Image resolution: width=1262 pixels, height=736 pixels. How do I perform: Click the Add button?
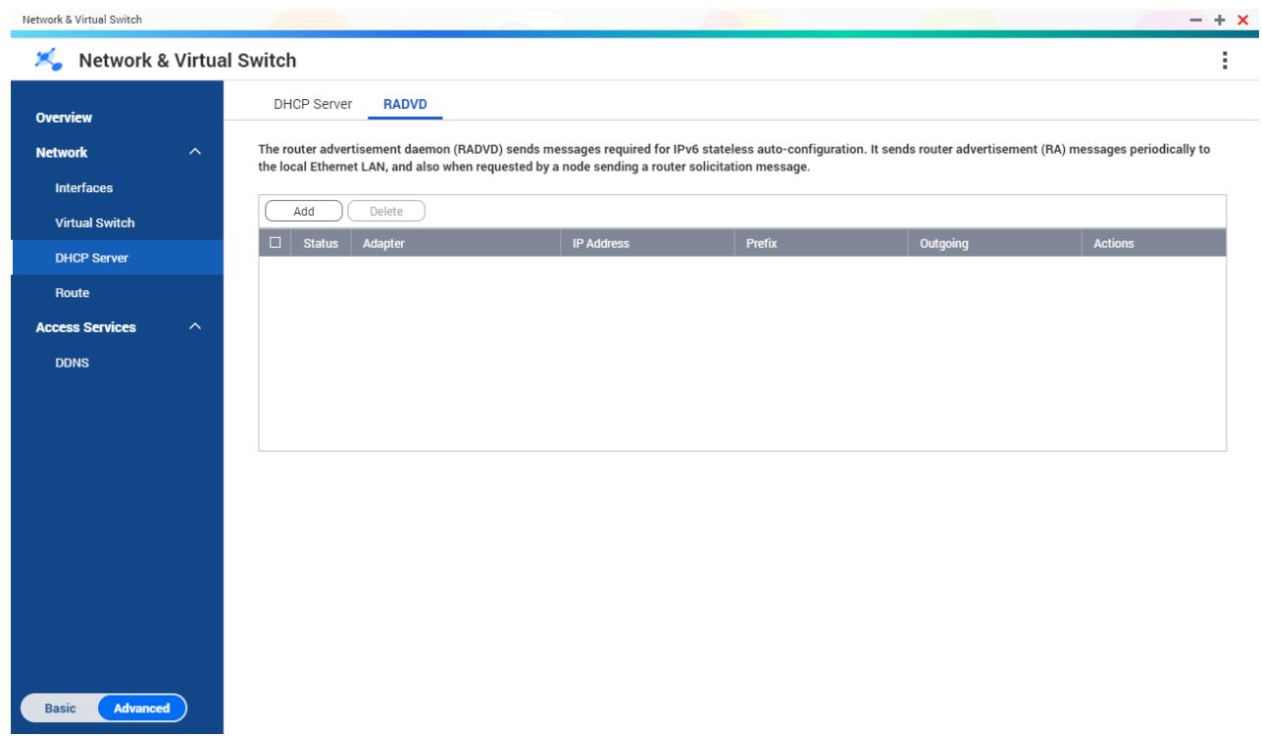click(x=304, y=210)
